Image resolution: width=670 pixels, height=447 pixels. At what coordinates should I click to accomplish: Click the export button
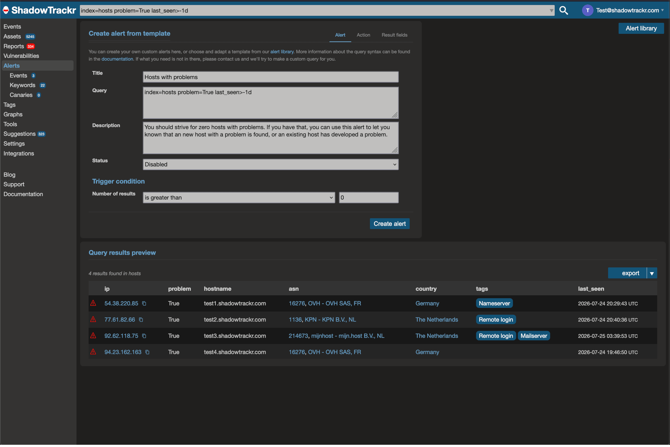(627, 274)
